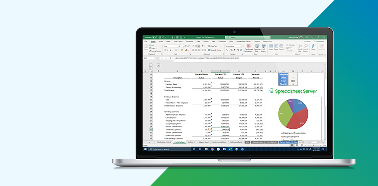Click the Share button
The height and width of the screenshot is (186, 378).
click(307, 41)
